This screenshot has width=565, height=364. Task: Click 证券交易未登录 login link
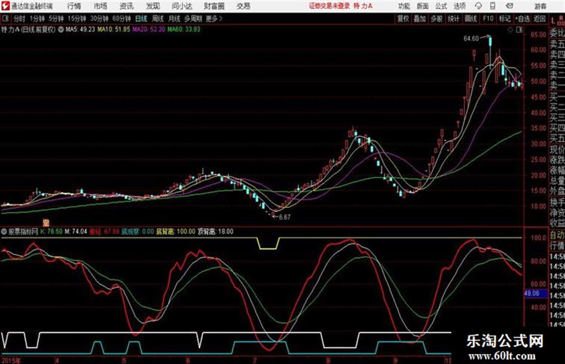[x=329, y=6]
